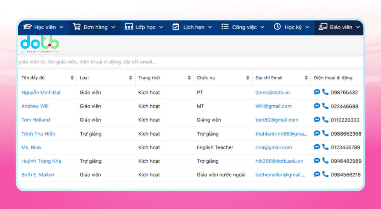Open Andrew Will's teacher record

[35, 106]
